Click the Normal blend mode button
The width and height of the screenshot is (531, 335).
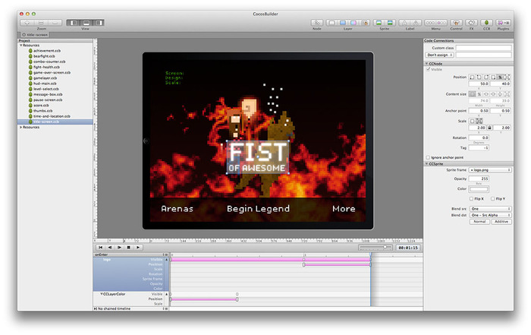pos(479,222)
